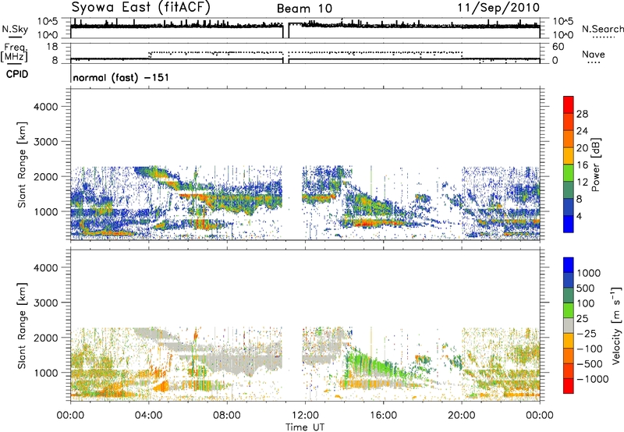Click the blue bottom segment of the power colorbar
624x432 pixels.
coord(569,224)
